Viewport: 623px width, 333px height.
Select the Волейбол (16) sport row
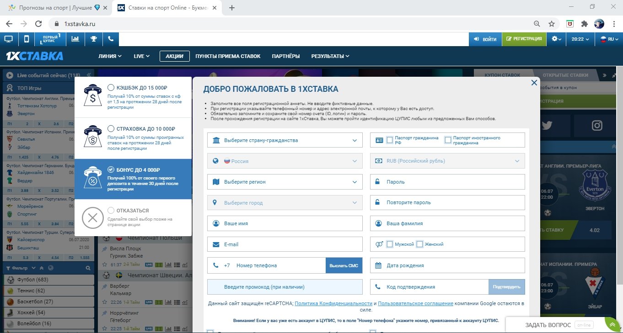(48, 323)
